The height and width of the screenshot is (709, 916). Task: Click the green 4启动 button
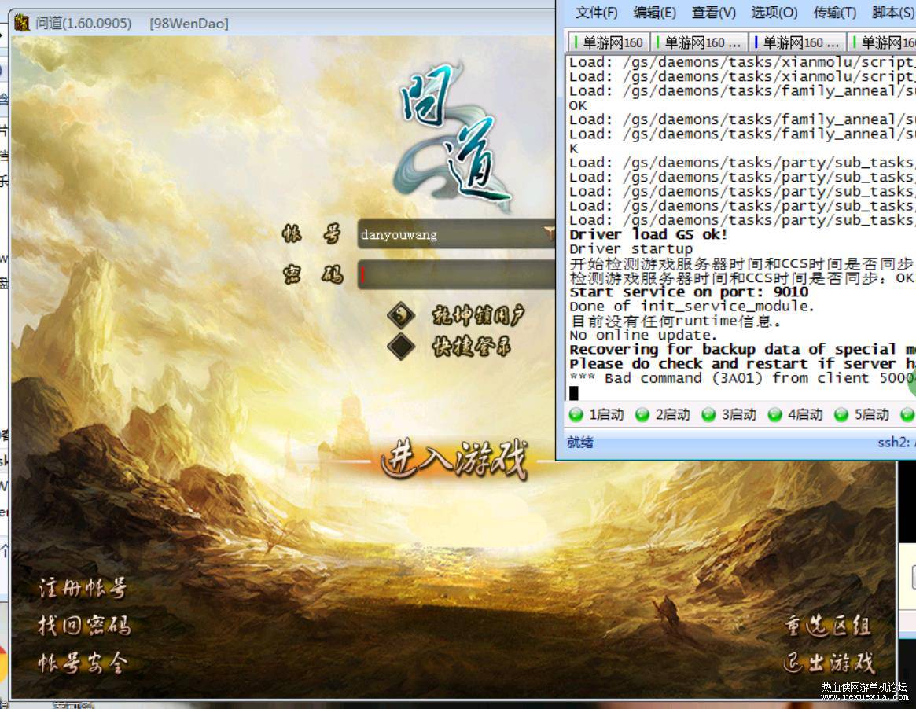(795, 414)
